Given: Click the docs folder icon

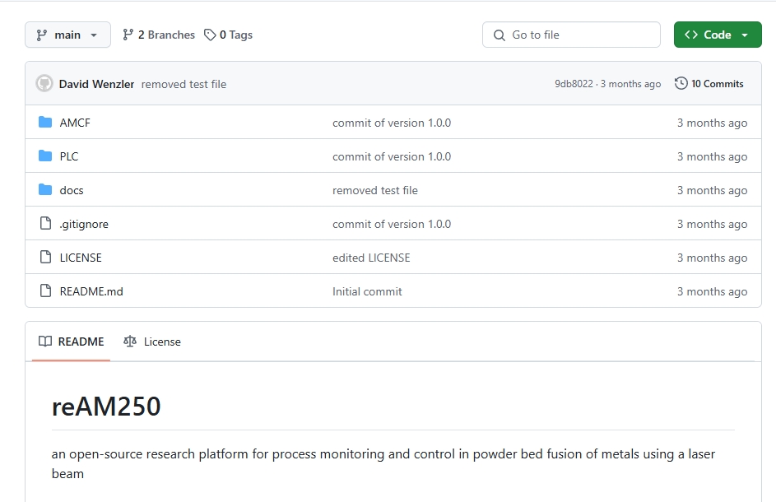Looking at the screenshot, I should coord(45,190).
